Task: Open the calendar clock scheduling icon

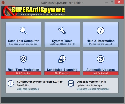Action: pyautogui.click(x=62, y=59)
